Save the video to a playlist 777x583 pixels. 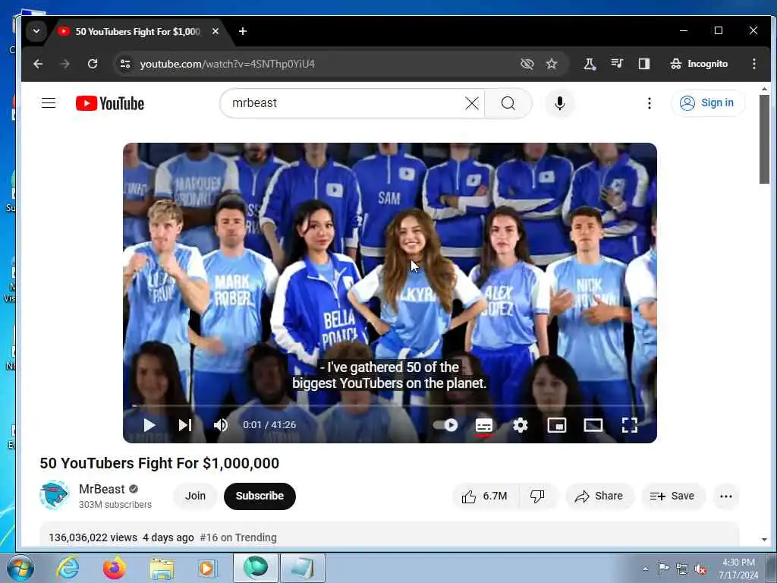(672, 496)
